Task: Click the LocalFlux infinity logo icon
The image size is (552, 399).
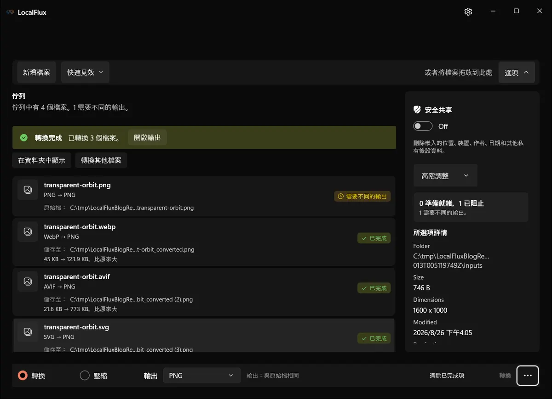Action: (10, 12)
